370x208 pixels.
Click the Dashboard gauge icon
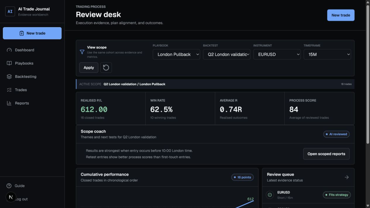tap(9, 50)
